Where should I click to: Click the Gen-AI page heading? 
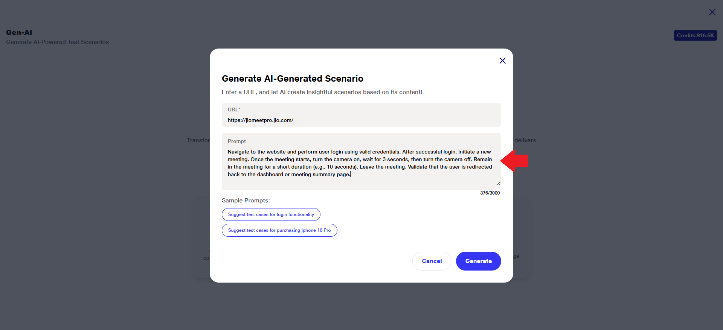[x=19, y=32]
